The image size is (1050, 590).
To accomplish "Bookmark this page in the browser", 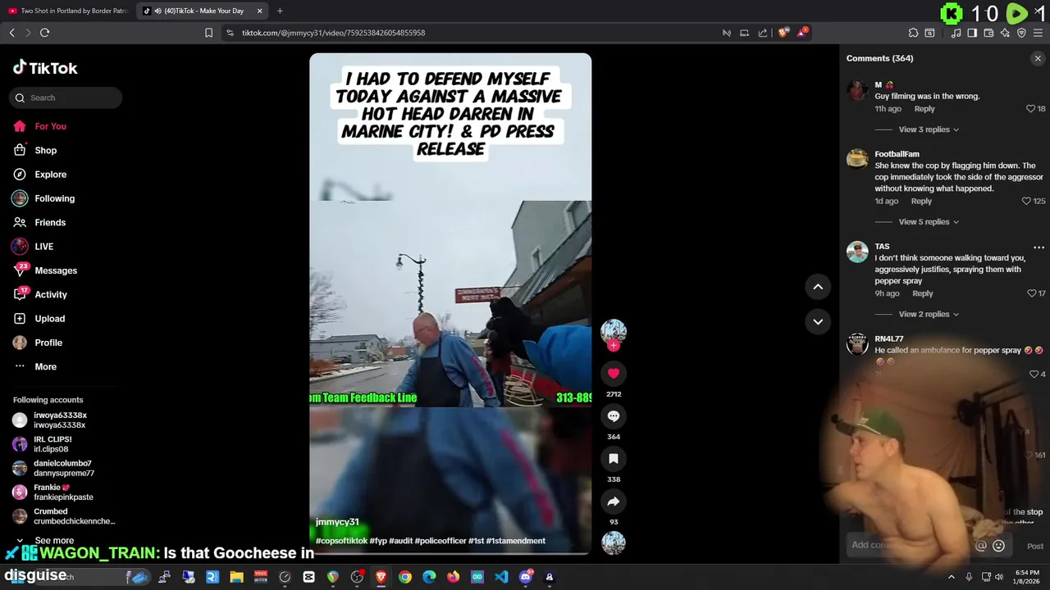I will (208, 33).
